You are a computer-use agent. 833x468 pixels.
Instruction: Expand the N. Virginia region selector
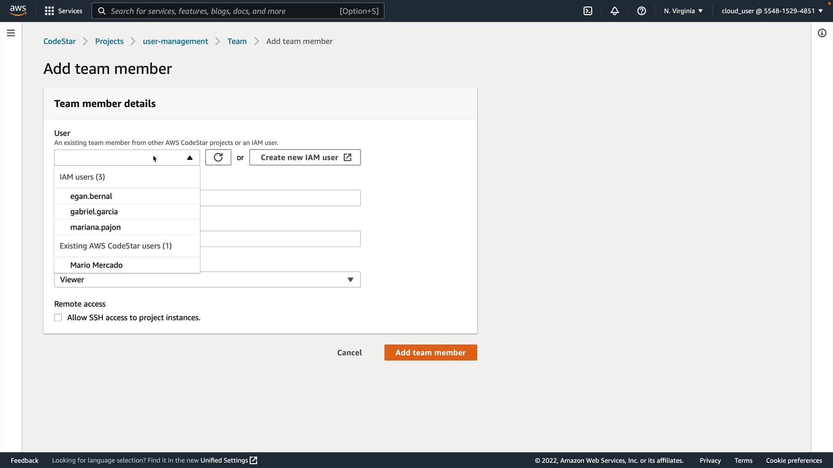[x=683, y=11]
